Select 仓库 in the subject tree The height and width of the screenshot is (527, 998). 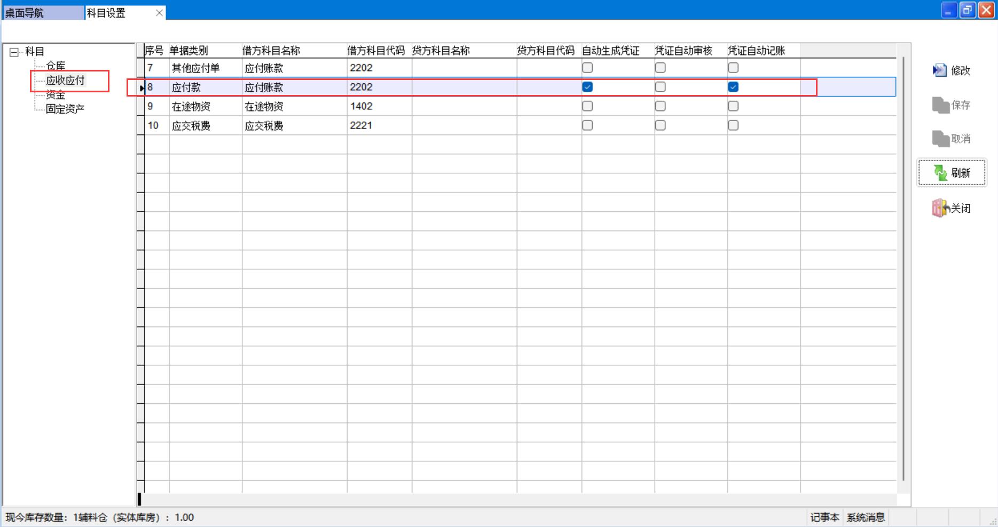pos(56,66)
